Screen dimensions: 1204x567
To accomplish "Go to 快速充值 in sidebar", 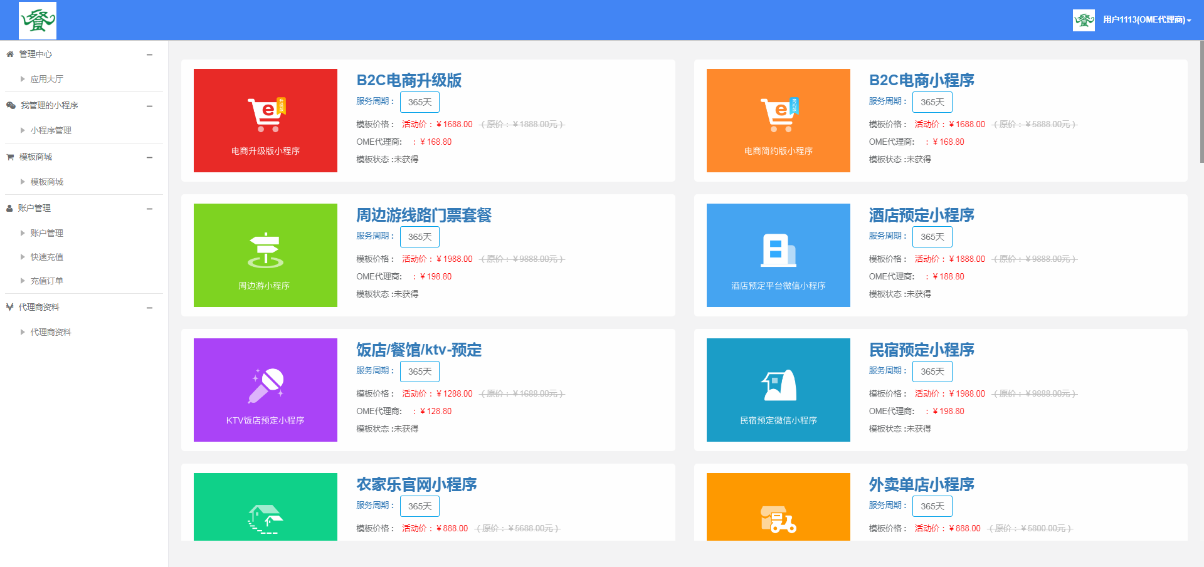I will pos(47,257).
